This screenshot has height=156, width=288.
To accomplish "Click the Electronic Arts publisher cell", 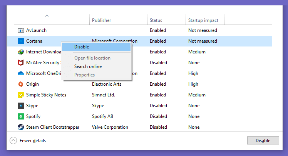I will click(107, 84).
